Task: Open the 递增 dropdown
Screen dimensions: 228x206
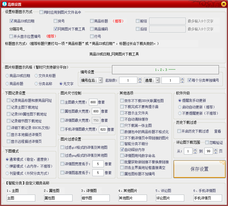Action: (x=157, y=80)
